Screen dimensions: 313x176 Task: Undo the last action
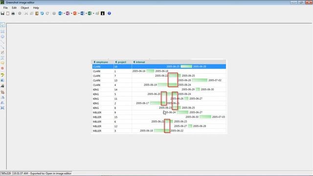tap(42, 13)
